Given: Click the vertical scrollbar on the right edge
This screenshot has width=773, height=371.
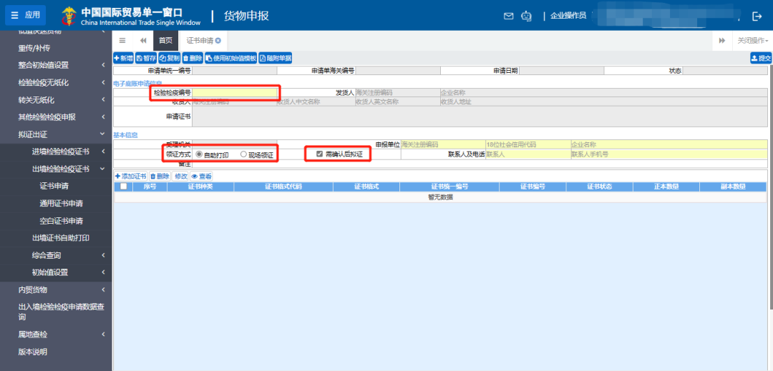Looking at the screenshot, I should pos(771,187).
